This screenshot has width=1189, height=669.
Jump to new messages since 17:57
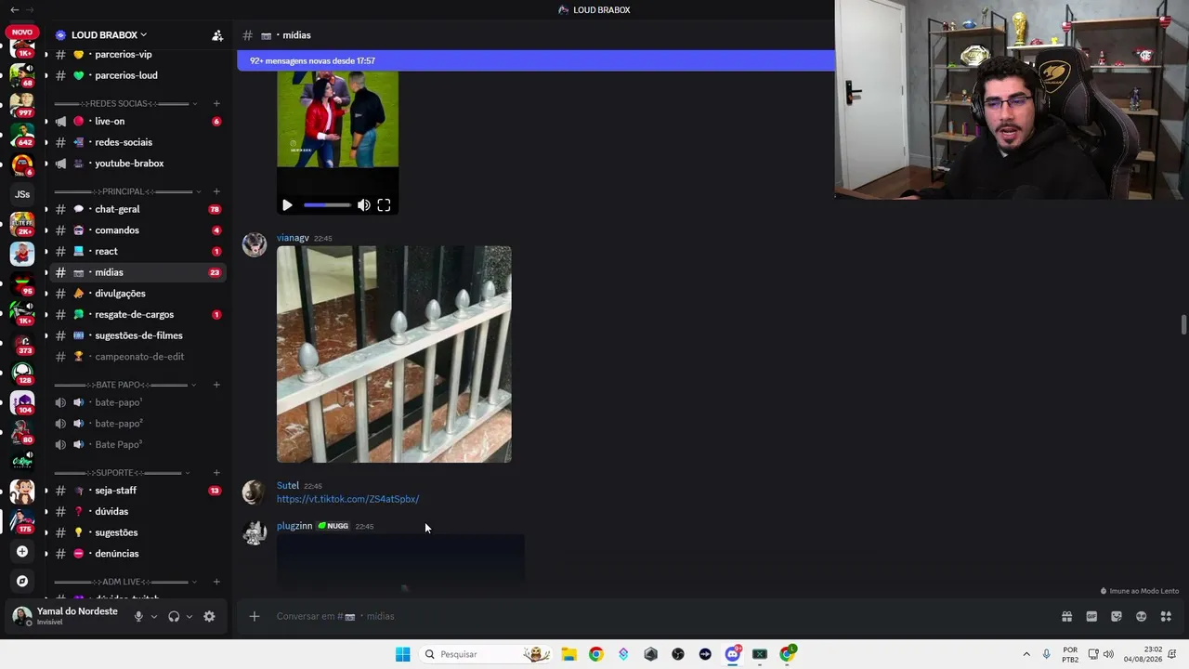pyautogui.click(x=536, y=61)
